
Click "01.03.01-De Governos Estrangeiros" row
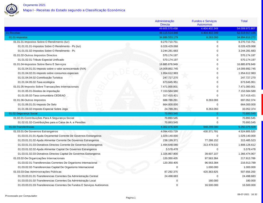coord(36,131)
